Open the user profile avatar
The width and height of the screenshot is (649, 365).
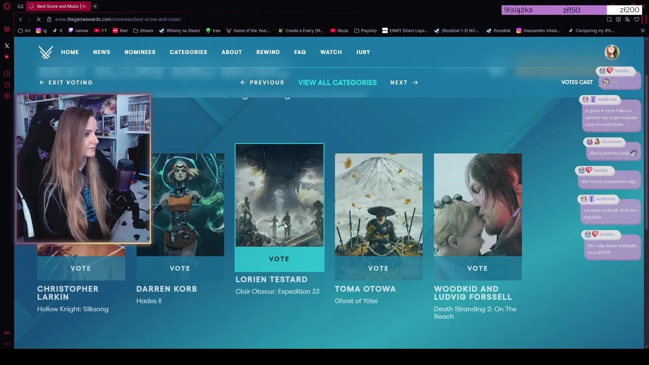pyautogui.click(x=612, y=52)
